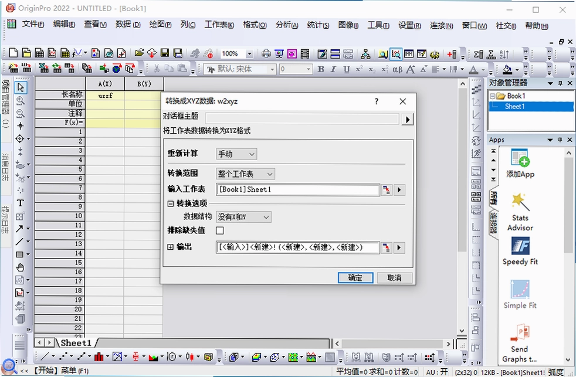This screenshot has height=377, width=576.
Task: Click the Bold formatting button
Action: pyautogui.click(x=321, y=69)
